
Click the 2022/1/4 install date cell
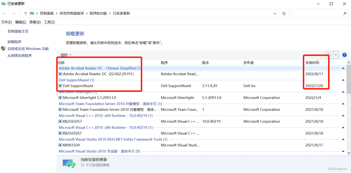point(313,98)
